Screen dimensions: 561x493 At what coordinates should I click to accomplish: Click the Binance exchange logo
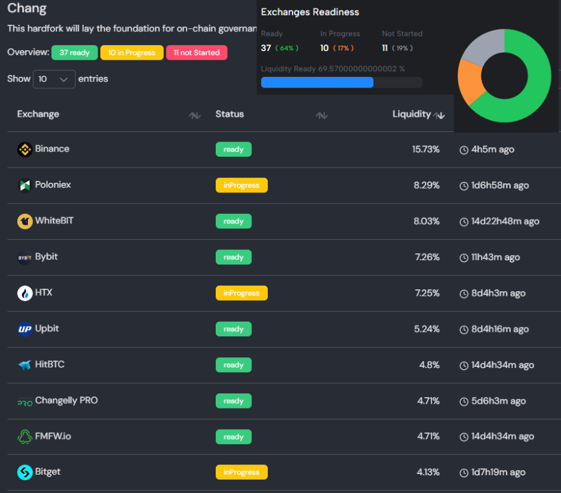click(x=25, y=150)
